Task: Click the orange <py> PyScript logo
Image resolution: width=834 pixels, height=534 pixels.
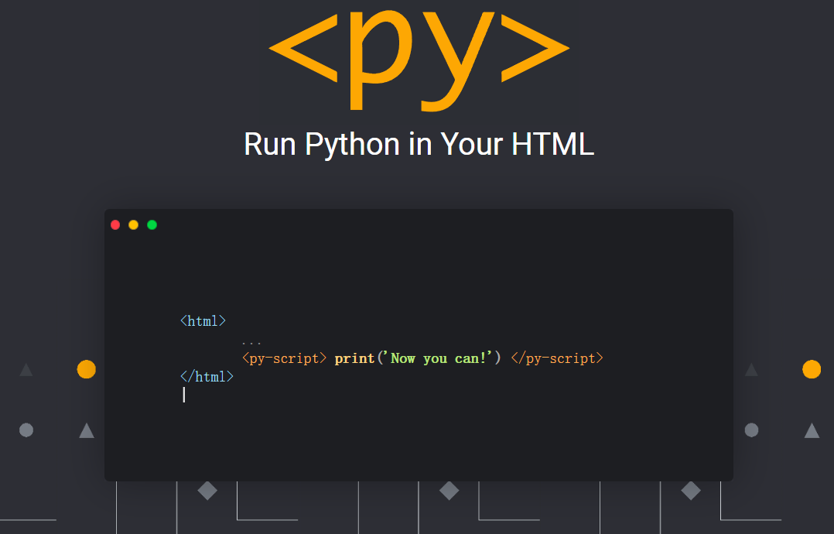Action: [x=418, y=58]
